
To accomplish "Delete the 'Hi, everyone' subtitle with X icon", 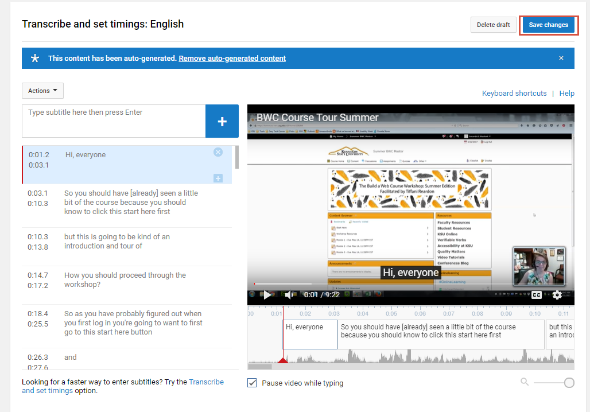I will click(x=218, y=152).
